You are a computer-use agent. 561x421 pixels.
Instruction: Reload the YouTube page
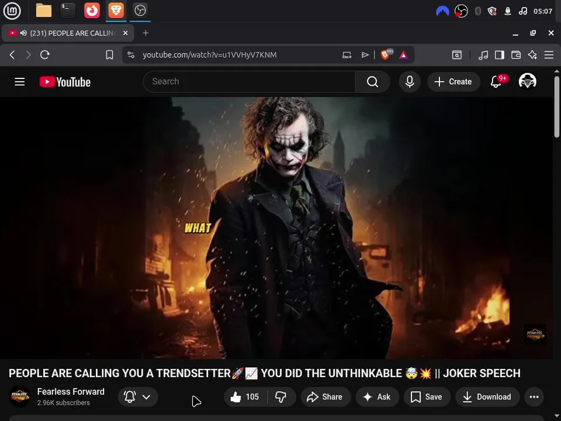pos(45,55)
